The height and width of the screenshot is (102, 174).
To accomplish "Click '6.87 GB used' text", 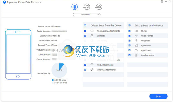I will pos(60,80).
